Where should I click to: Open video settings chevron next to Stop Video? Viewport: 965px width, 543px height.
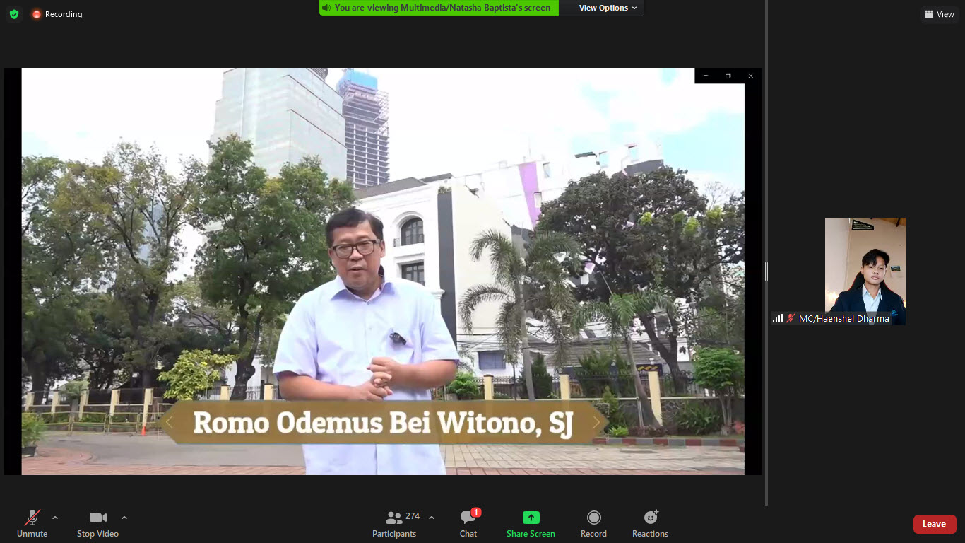coord(124,517)
